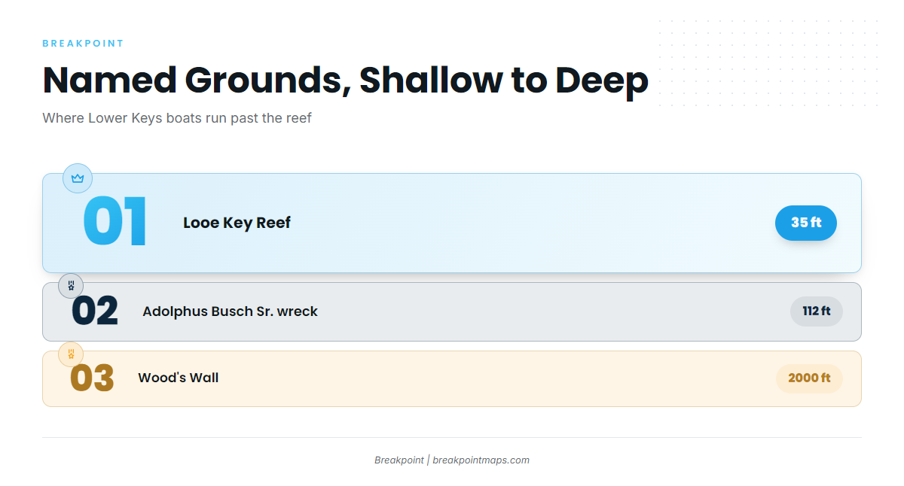Screen dimensions: 904x486
Task: Select the large 01 rank number
Action: click(x=115, y=223)
